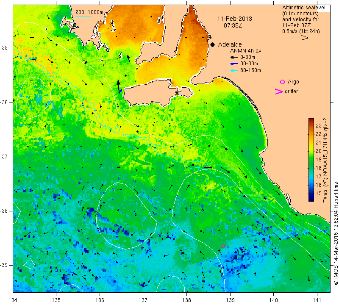Click the 0-30m depth label
This screenshot has height=305, width=339.
click(x=247, y=57)
